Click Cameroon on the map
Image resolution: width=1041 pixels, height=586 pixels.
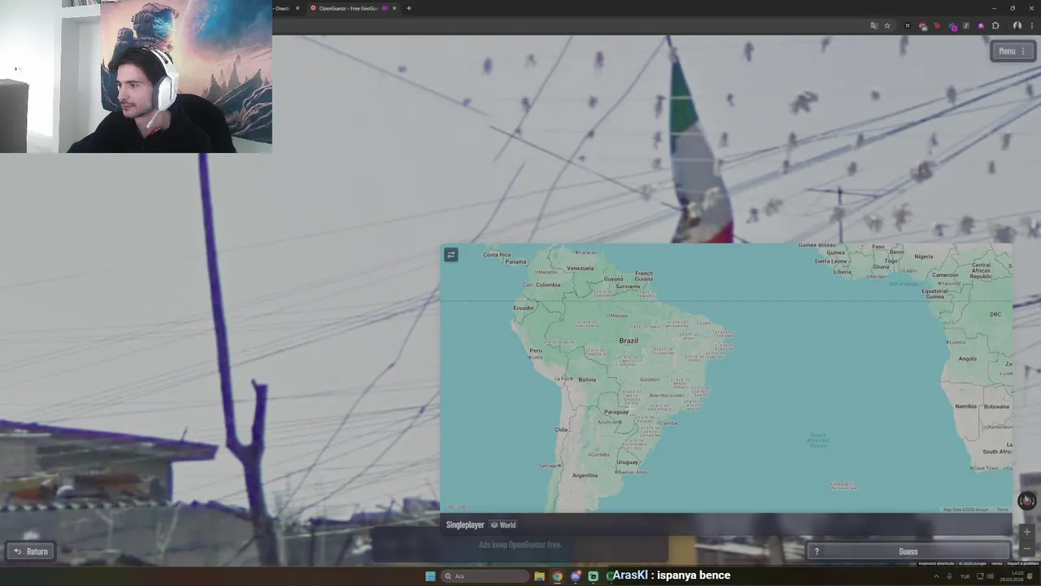[945, 275]
